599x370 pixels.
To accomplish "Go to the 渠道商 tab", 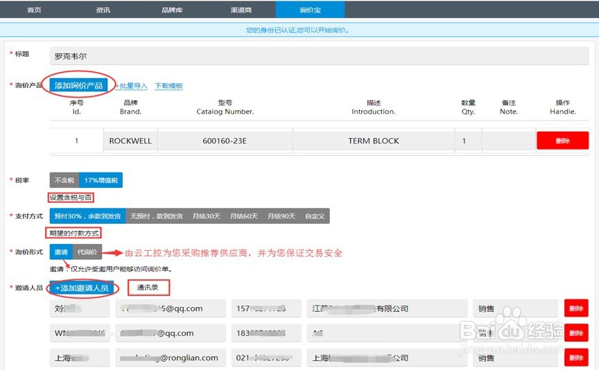I will pyautogui.click(x=241, y=10).
